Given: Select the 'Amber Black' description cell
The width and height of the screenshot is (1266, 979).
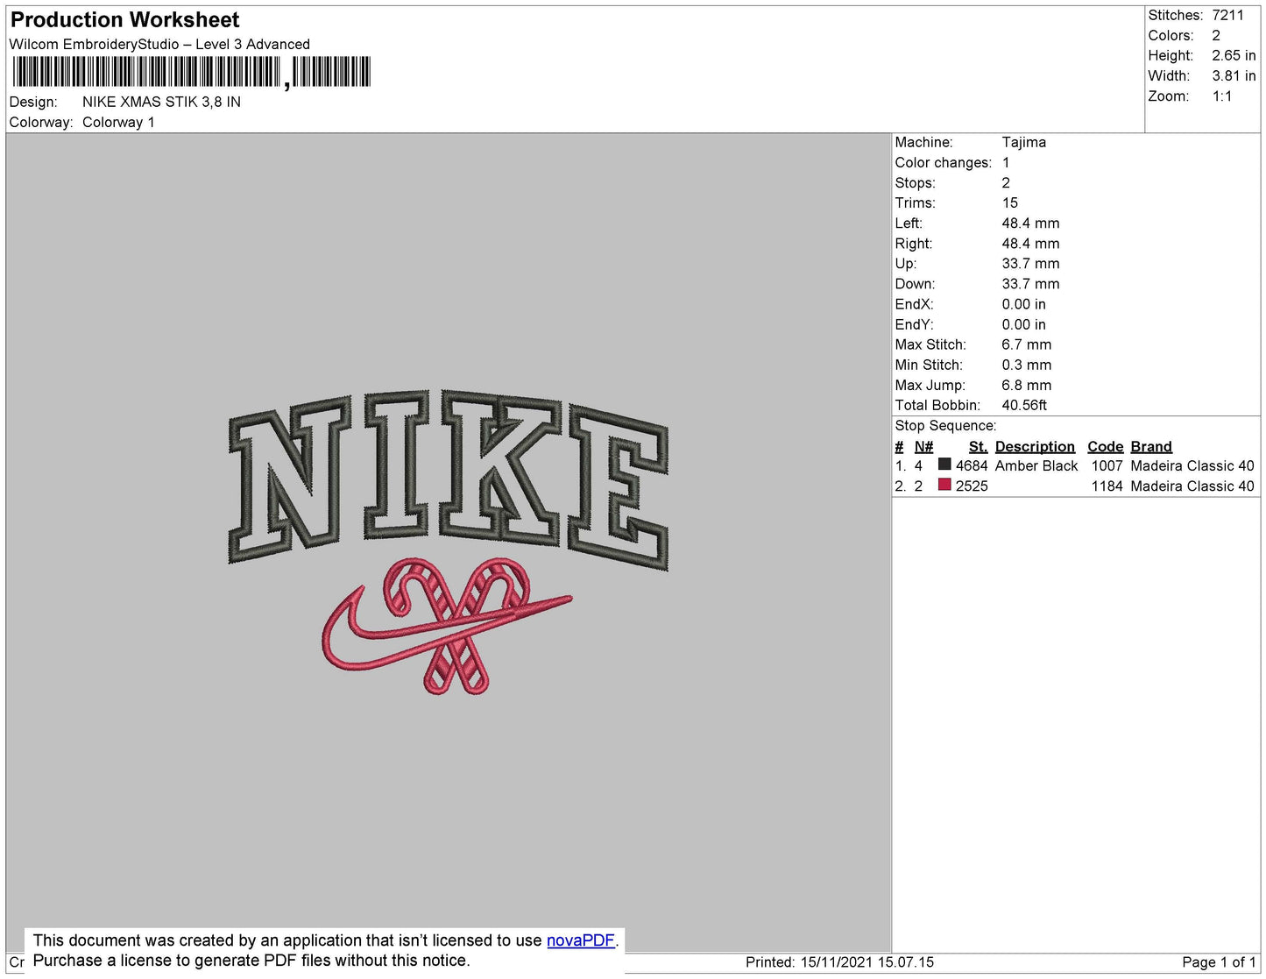Looking at the screenshot, I should coord(1036,466).
